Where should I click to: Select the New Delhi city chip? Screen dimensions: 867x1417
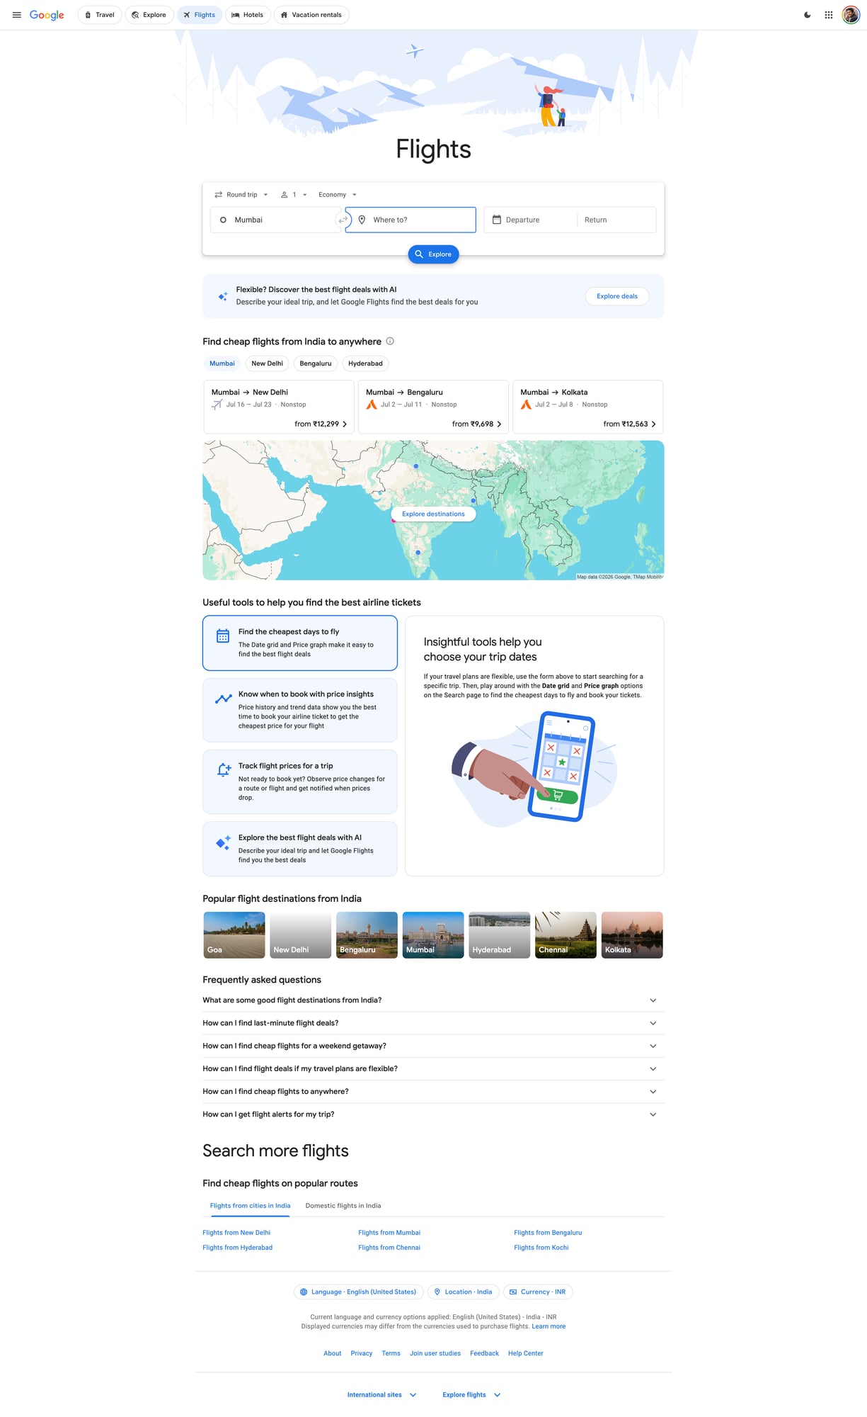tap(267, 363)
